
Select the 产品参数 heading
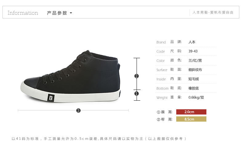tap(57, 13)
